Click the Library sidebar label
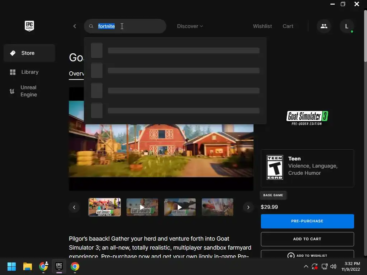The height and width of the screenshot is (275, 367). [x=30, y=72]
